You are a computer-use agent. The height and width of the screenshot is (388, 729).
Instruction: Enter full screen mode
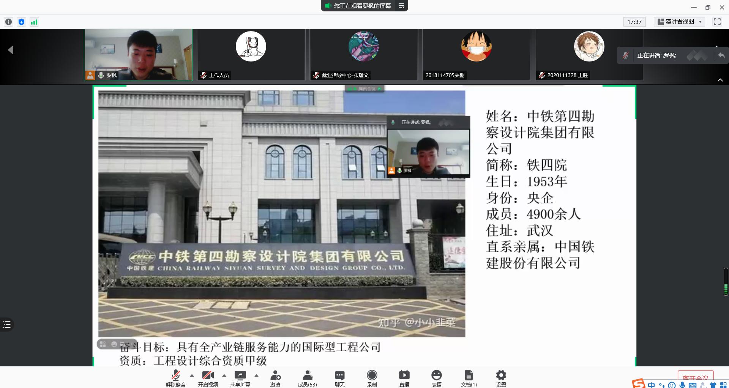(x=717, y=22)
